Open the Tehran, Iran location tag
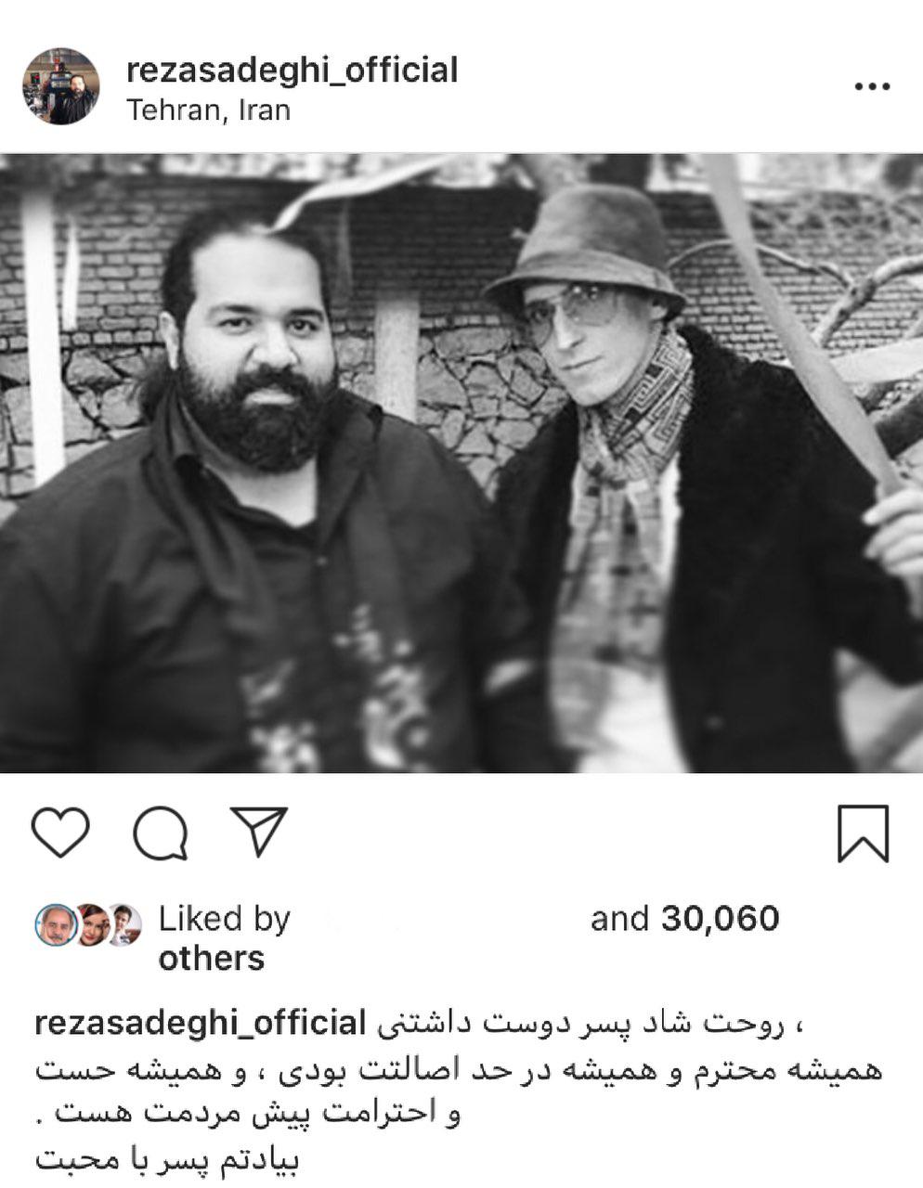This screenshot has width=923, height=1188. tap(209, 110)
